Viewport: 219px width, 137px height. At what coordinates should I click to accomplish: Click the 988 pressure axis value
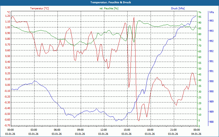tap(211, 122)
